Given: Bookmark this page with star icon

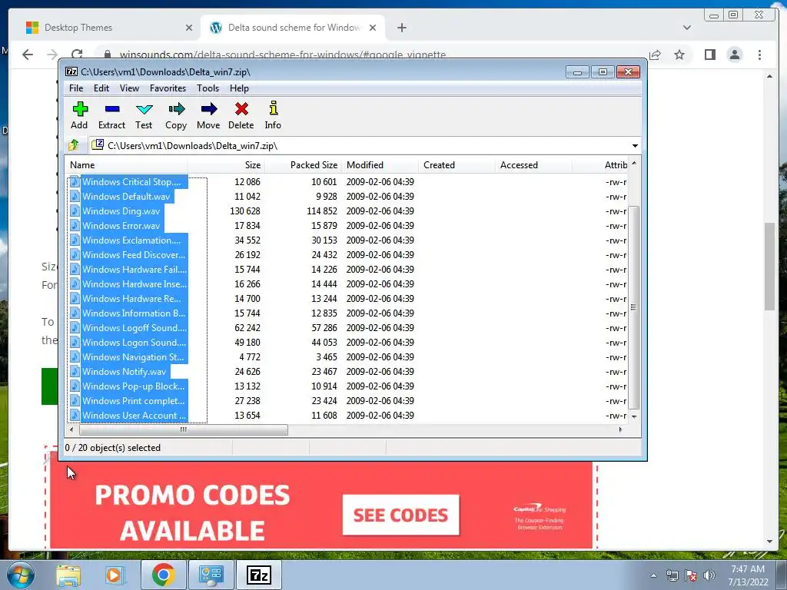Looking at the screenshot, I should click(x=679, y=55).
